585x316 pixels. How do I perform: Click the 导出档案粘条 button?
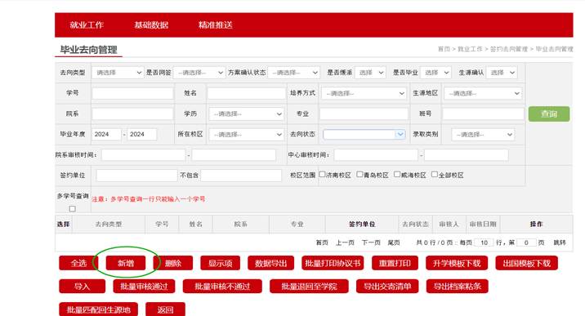click(457, 286)
